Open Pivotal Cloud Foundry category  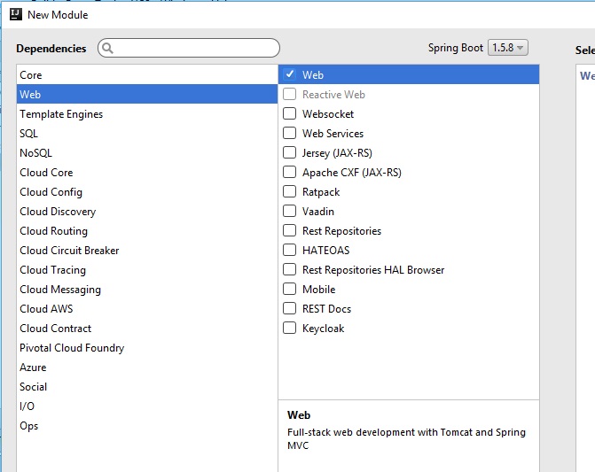pyautogui.click(x=147, y=348)
